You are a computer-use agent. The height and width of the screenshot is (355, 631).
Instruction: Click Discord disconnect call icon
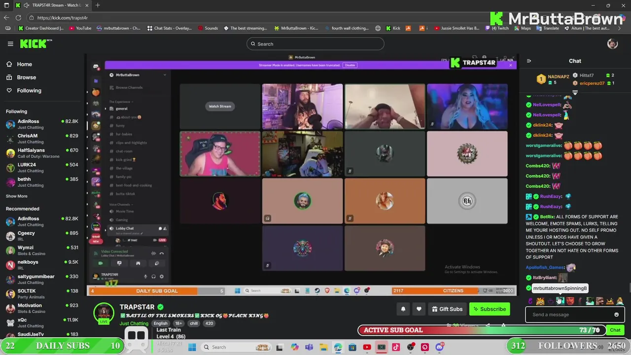(x=161, y=253)
